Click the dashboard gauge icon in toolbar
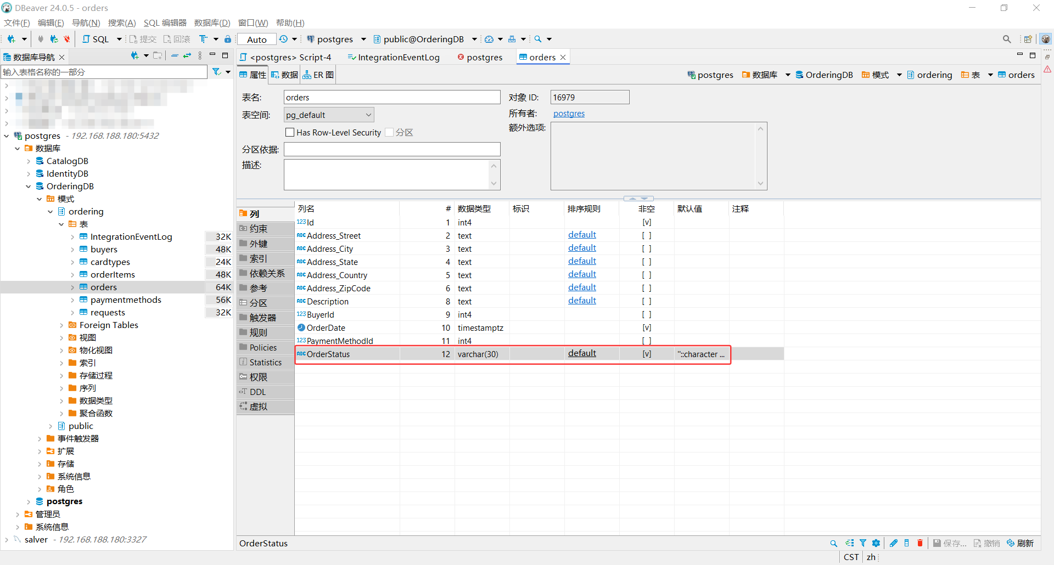The image size is (1054, 565). [x=489, y=39]
